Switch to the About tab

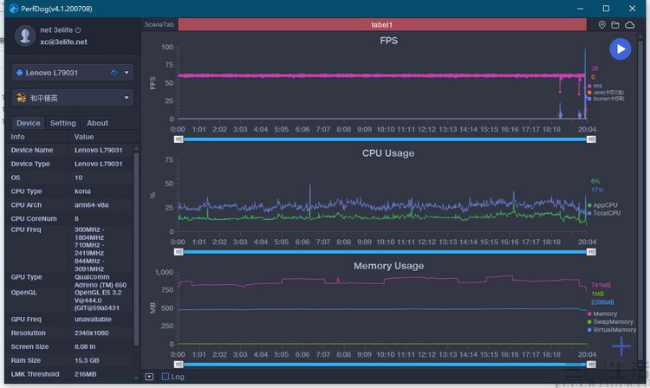(97, 123)
